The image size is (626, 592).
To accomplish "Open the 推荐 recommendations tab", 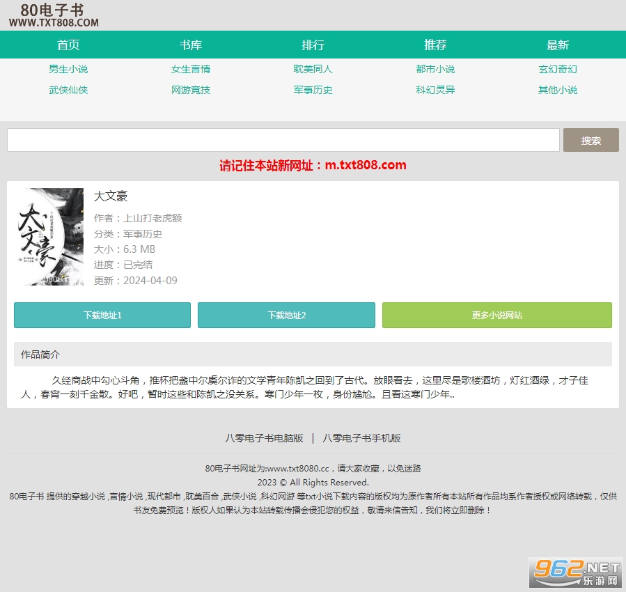I will [x=435, y=45].
